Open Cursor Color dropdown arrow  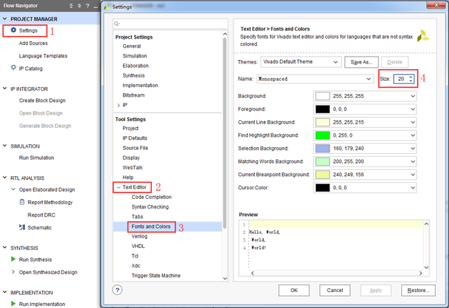412,188
